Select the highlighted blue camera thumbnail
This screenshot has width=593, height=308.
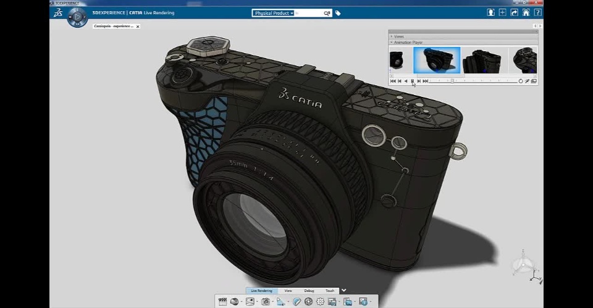click(437, 60)
